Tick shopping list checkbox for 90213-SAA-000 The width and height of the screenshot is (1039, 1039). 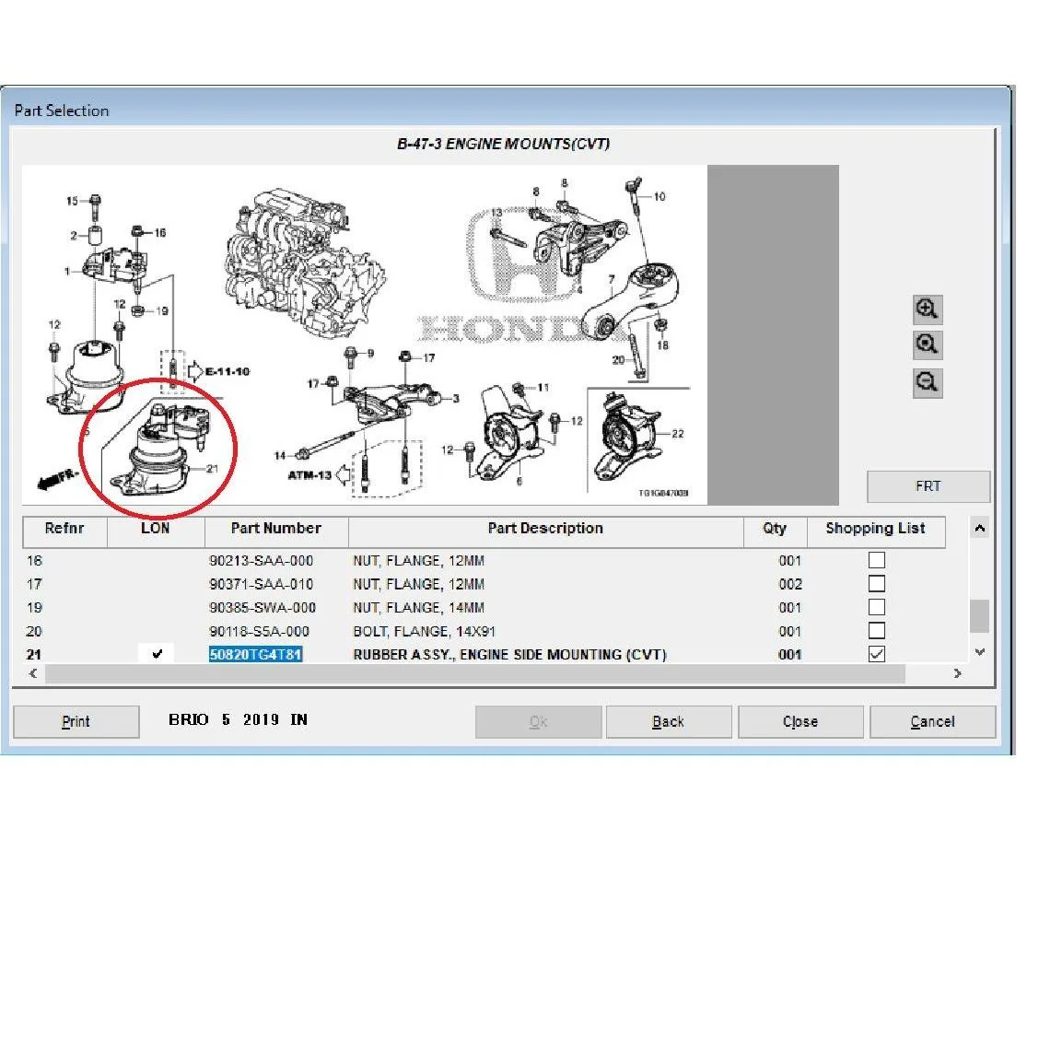877,561
